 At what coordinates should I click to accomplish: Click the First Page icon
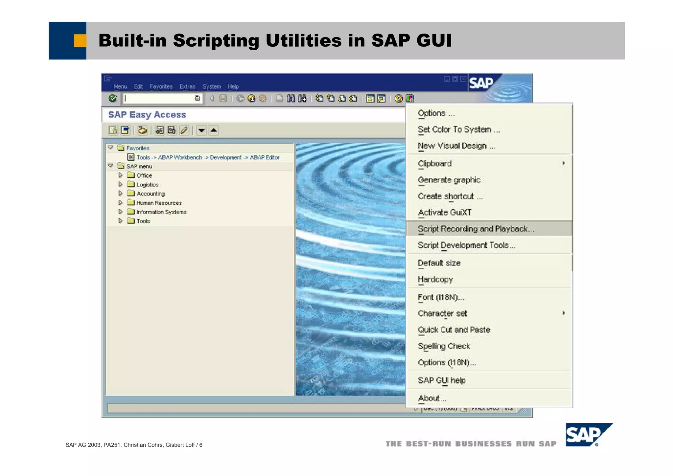319,98
